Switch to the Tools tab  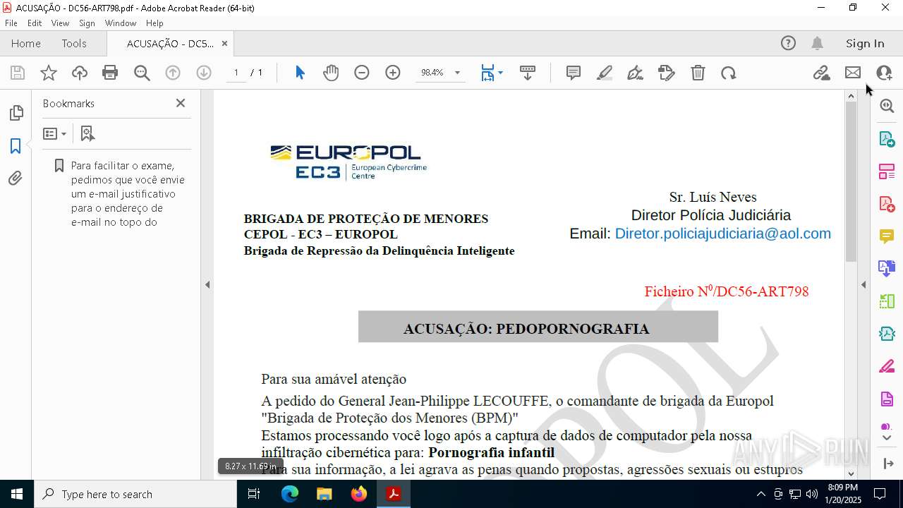click(74, 43)
